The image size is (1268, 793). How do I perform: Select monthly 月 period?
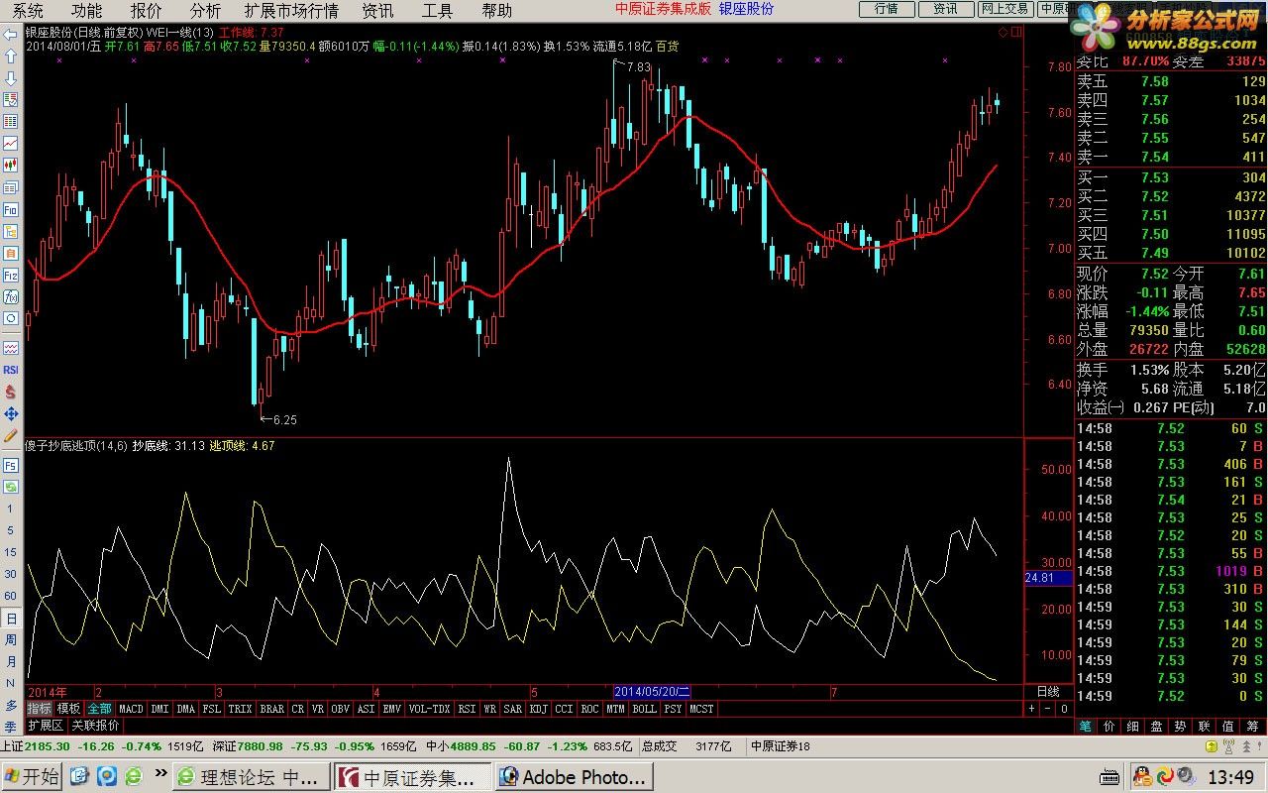click(11, 661)
